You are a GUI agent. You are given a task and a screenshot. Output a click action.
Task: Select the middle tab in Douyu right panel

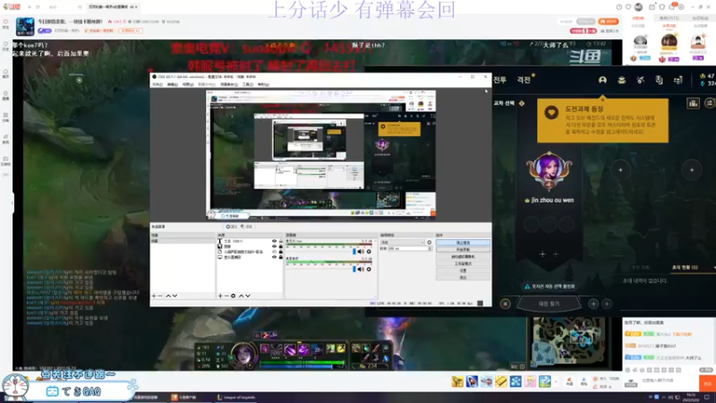pyautogui.click(x=669, y=18)
